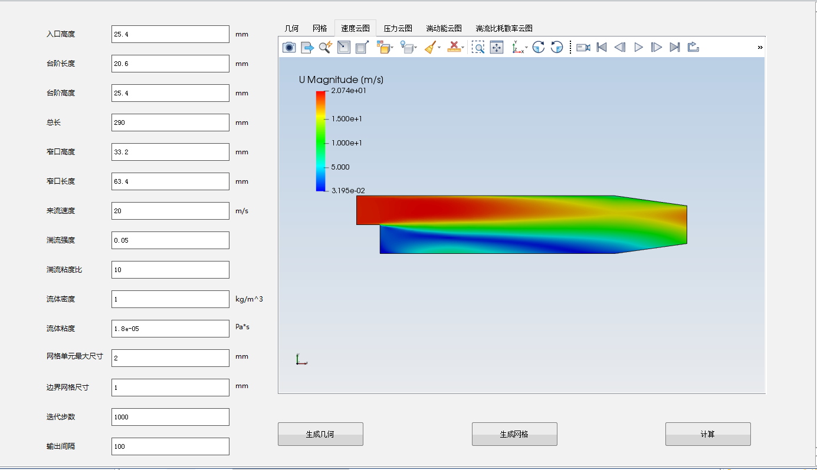This screenshot has height=470, width=817.
Task: Click the velocity color legend bar
Action: [x=321, y=141]
